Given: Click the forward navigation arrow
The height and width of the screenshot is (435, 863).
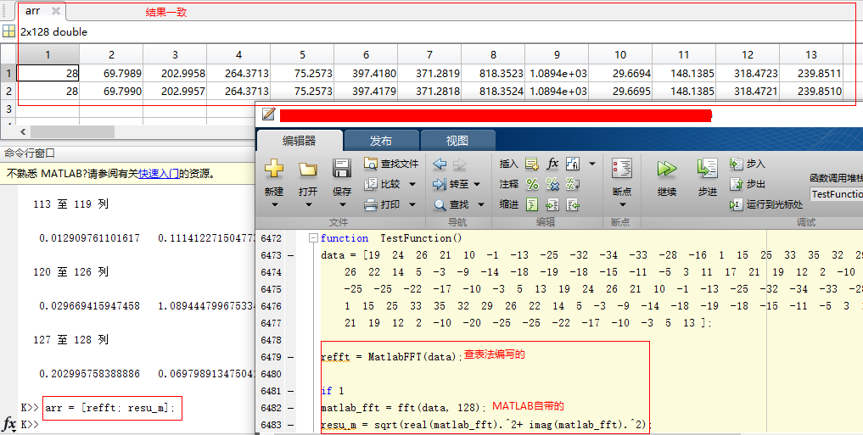Looking at the screenshot, I should (x=460, y=164).
